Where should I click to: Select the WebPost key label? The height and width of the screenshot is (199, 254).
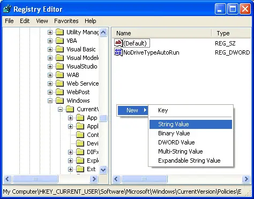(x=78, y=92)
